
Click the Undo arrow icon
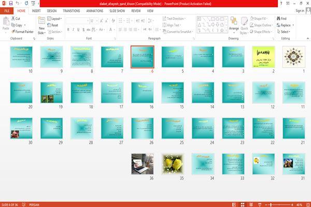point(18,4)
